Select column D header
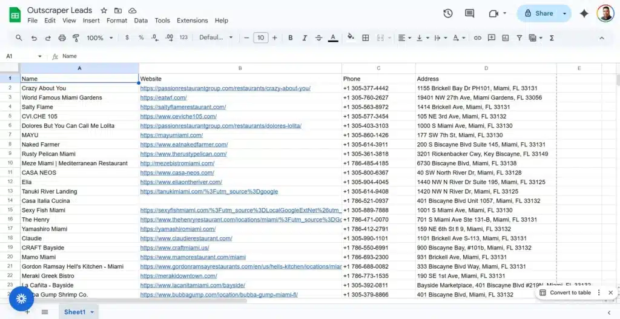The height and width of the screenshot is (319, 620). tap(486, 68)
